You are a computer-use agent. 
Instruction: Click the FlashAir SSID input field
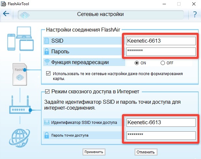coord(161,41)
